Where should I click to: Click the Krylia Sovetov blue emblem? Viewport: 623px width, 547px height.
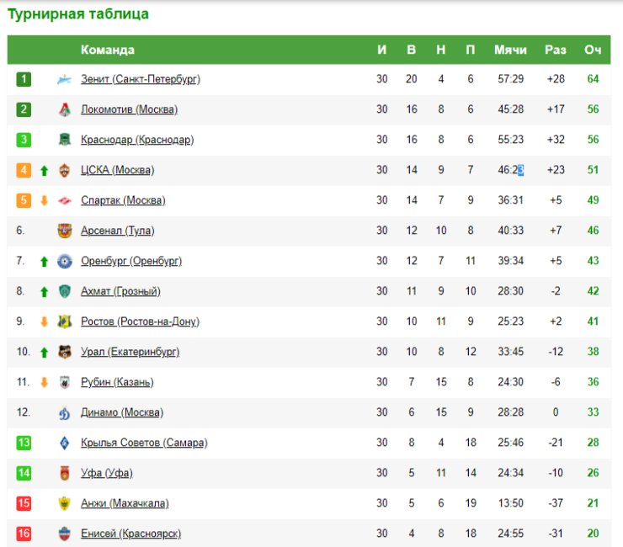pos(64,443)
